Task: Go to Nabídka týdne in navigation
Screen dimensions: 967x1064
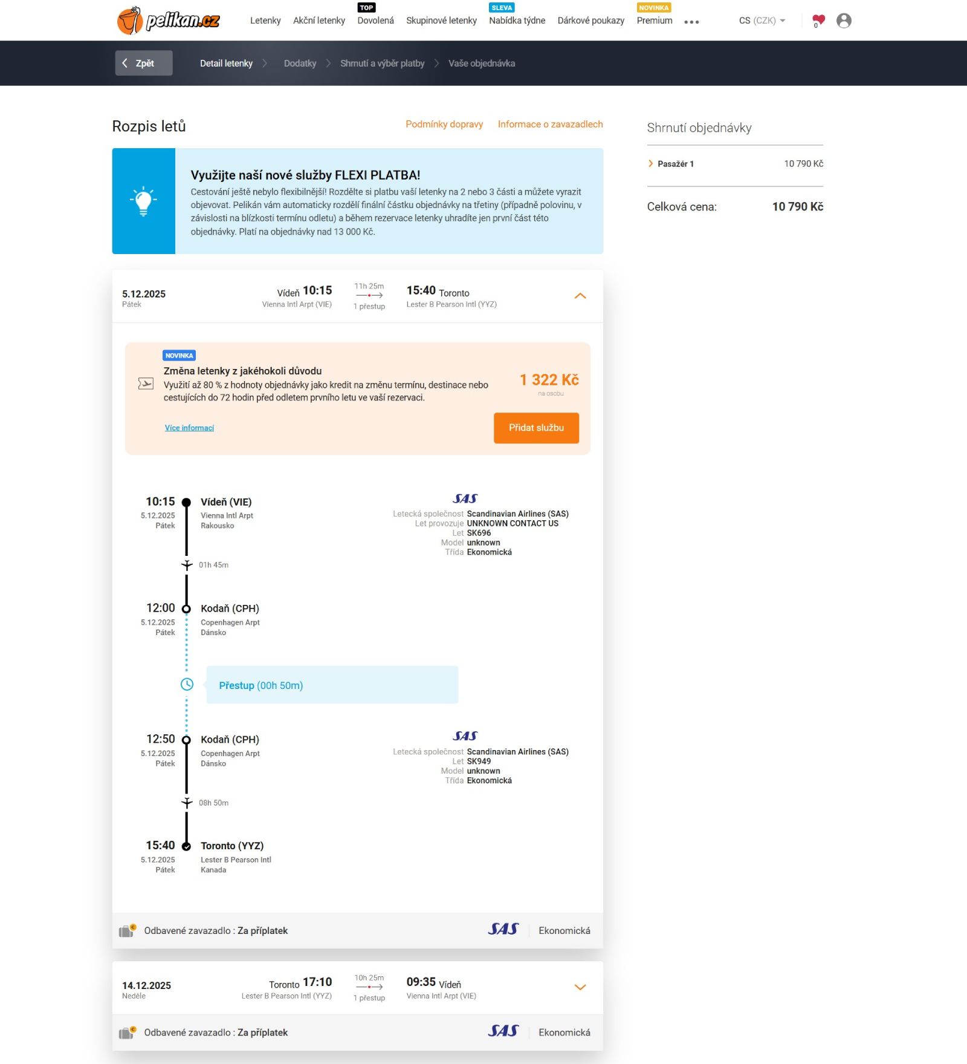Action: [517, 21]
